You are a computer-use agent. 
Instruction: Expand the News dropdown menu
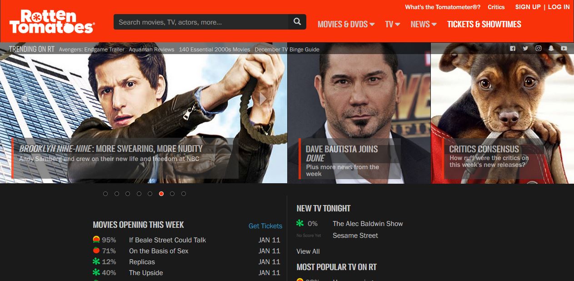[424, 24]
